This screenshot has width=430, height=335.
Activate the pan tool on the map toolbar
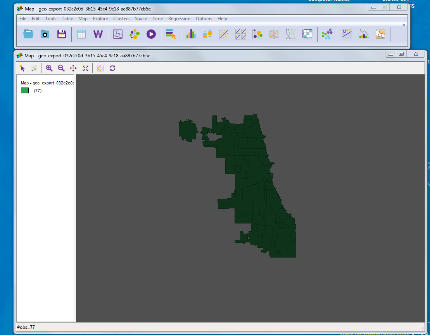click(73, 68)
